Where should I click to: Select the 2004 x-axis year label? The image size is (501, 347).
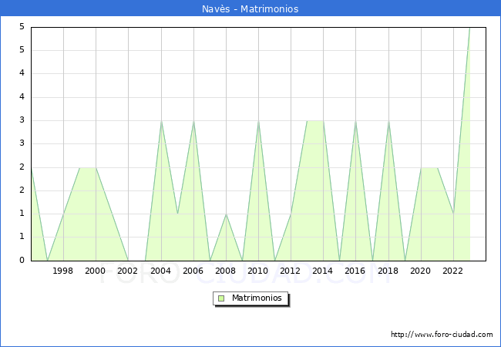pyautogui.click(x=160, y=271)
